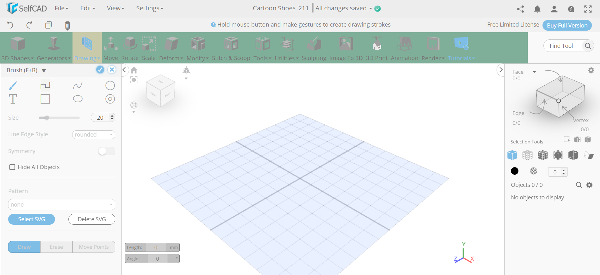
Task: Open the Generators dropdown
Action: [x=54, y=48]
